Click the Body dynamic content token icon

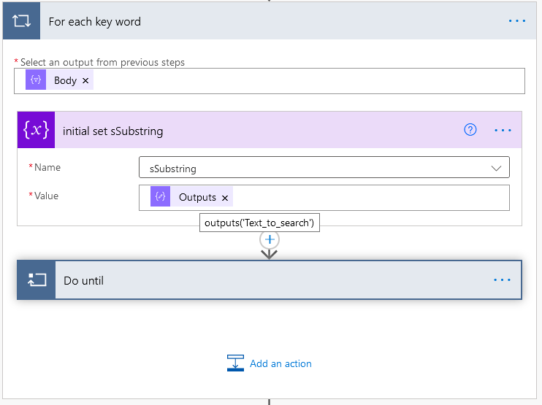click(x=36, y=80)
